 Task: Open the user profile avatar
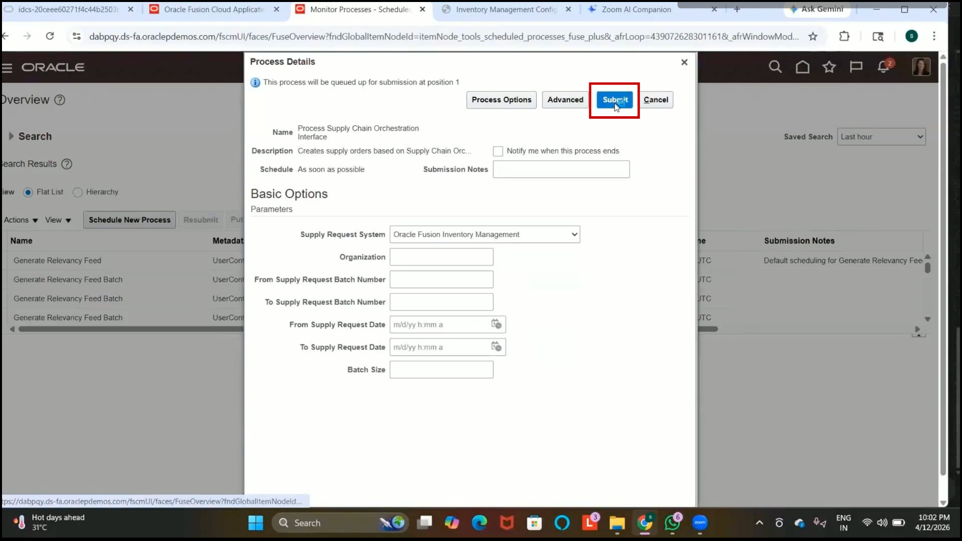pyautogui.click(x=921, y=67)
